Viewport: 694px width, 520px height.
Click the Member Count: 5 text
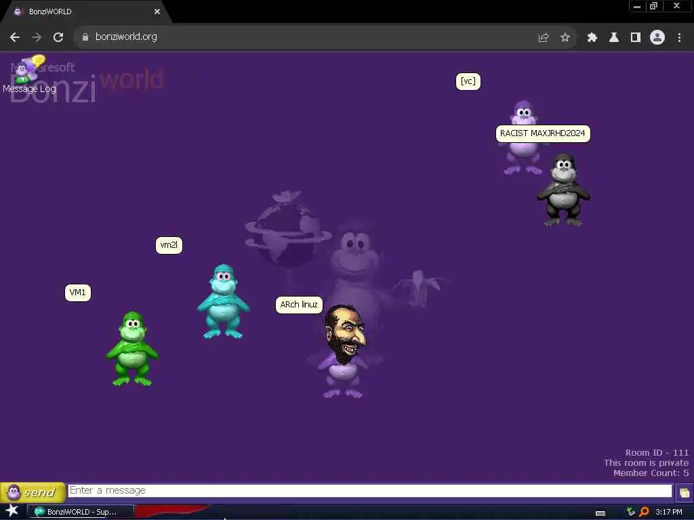pos(651,473)
